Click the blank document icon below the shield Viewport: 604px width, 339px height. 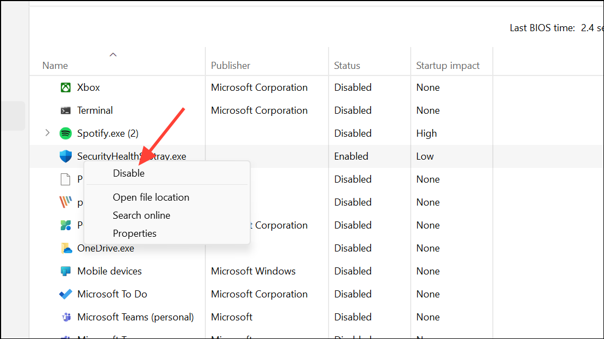[x=66, y=179]
